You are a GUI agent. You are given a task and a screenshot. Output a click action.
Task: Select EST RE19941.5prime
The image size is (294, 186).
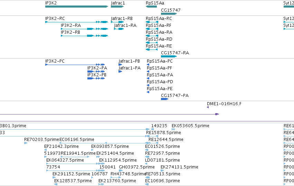pyautogui.click(x=75, y=157)
